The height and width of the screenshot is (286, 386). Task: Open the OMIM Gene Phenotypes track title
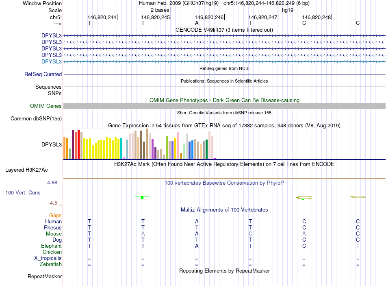coord(224,100)
